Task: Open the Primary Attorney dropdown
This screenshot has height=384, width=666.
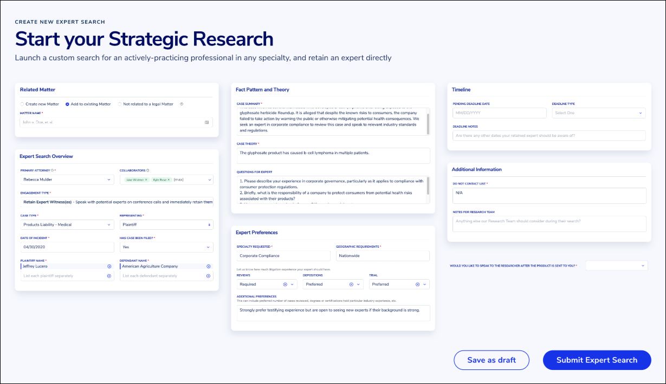Action: tap(67, 179)
